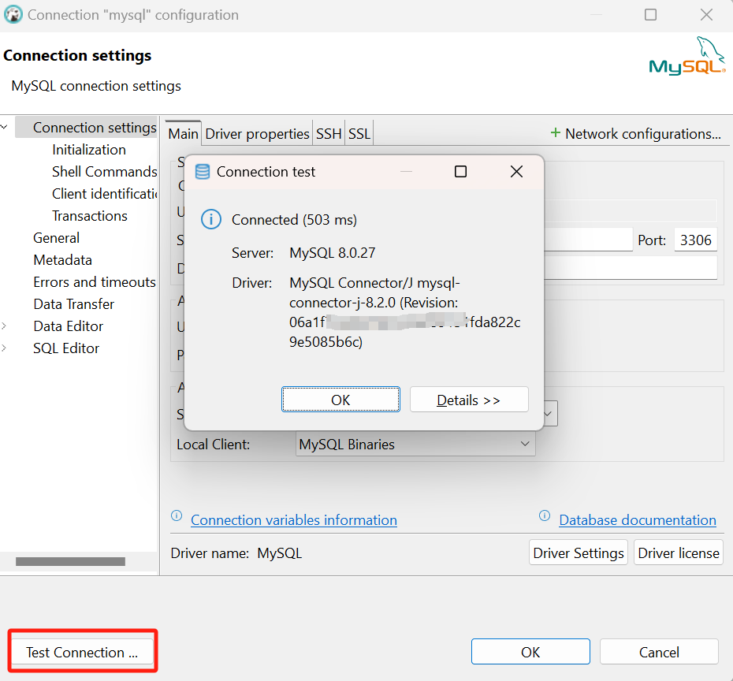This screenshot has height=681, width=733.
Task: Open the Local Client MySQL Binaries dropdown
Action: [x=525, y=444]
